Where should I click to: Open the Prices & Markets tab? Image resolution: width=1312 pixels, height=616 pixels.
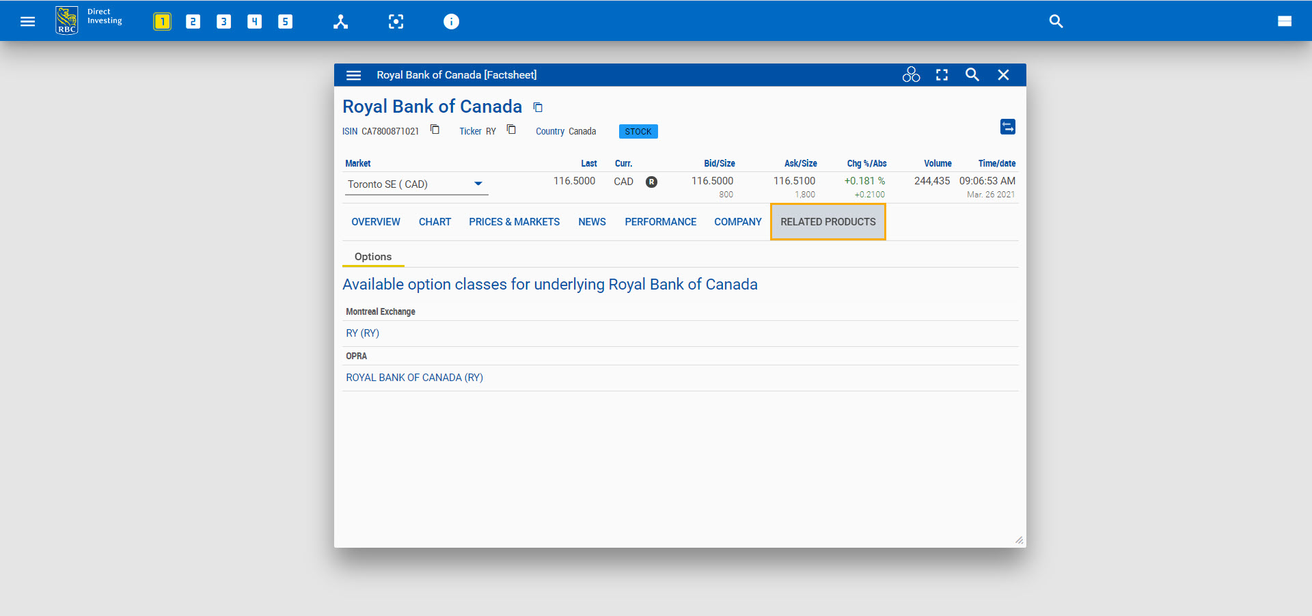[x=514, y=222]
